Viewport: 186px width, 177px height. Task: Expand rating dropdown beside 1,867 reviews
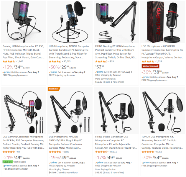coord(16,61)
